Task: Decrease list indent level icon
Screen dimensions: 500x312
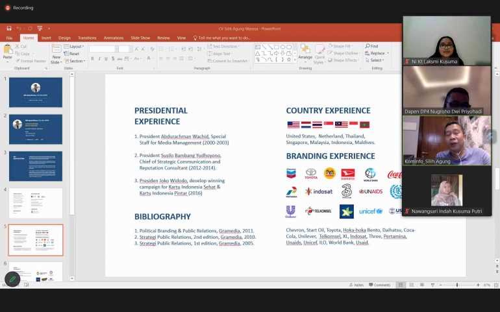Action: 184,49
